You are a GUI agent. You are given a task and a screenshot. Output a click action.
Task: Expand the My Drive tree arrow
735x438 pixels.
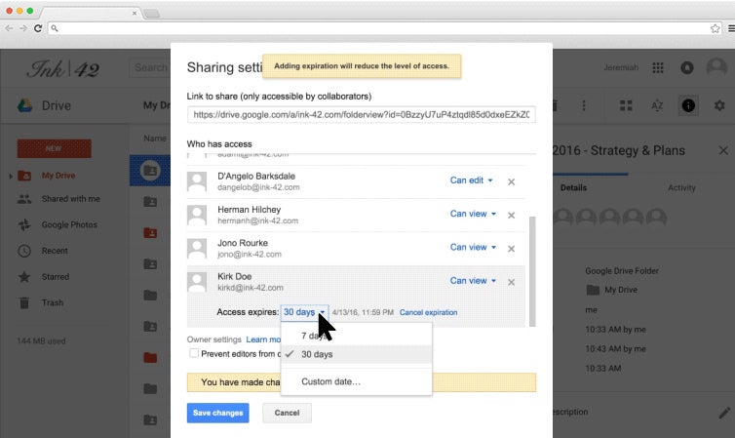11,176
